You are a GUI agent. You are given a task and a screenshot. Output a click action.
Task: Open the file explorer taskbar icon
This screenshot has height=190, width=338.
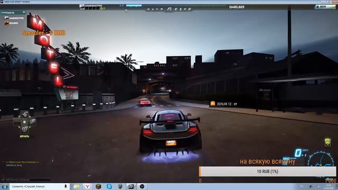(x=76, y=186)
